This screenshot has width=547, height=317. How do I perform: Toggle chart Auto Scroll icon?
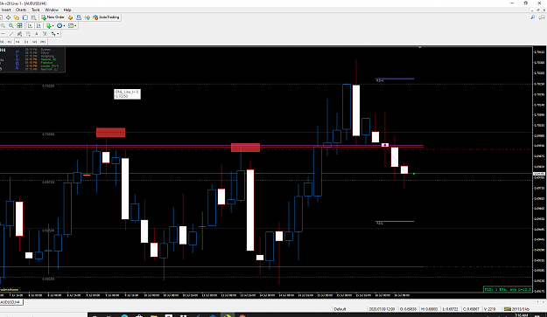point(30,25)
